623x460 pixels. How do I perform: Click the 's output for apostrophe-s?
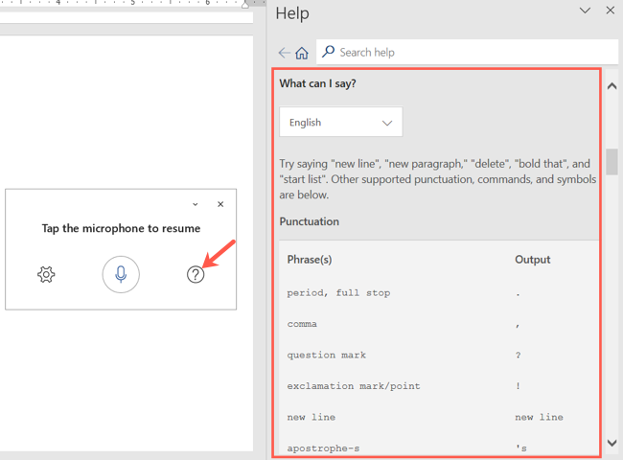[x=521, y=448]
